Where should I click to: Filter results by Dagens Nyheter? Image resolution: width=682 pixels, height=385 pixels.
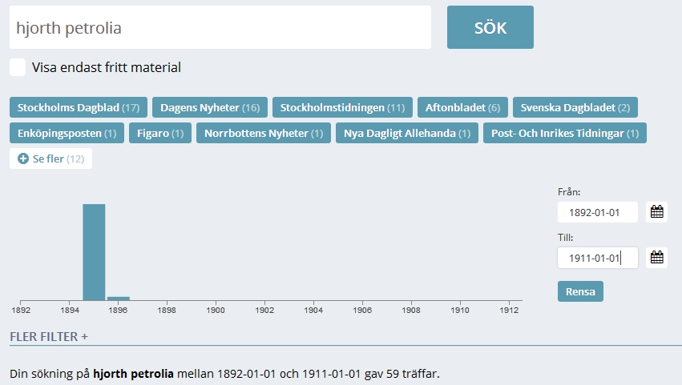210,107
